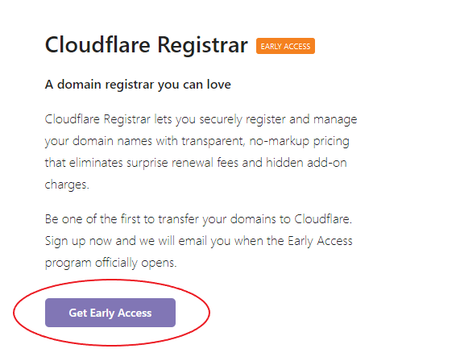Select the 'A domain registrar you can love' subheading
456x357 pixels.
pos(138,85)
